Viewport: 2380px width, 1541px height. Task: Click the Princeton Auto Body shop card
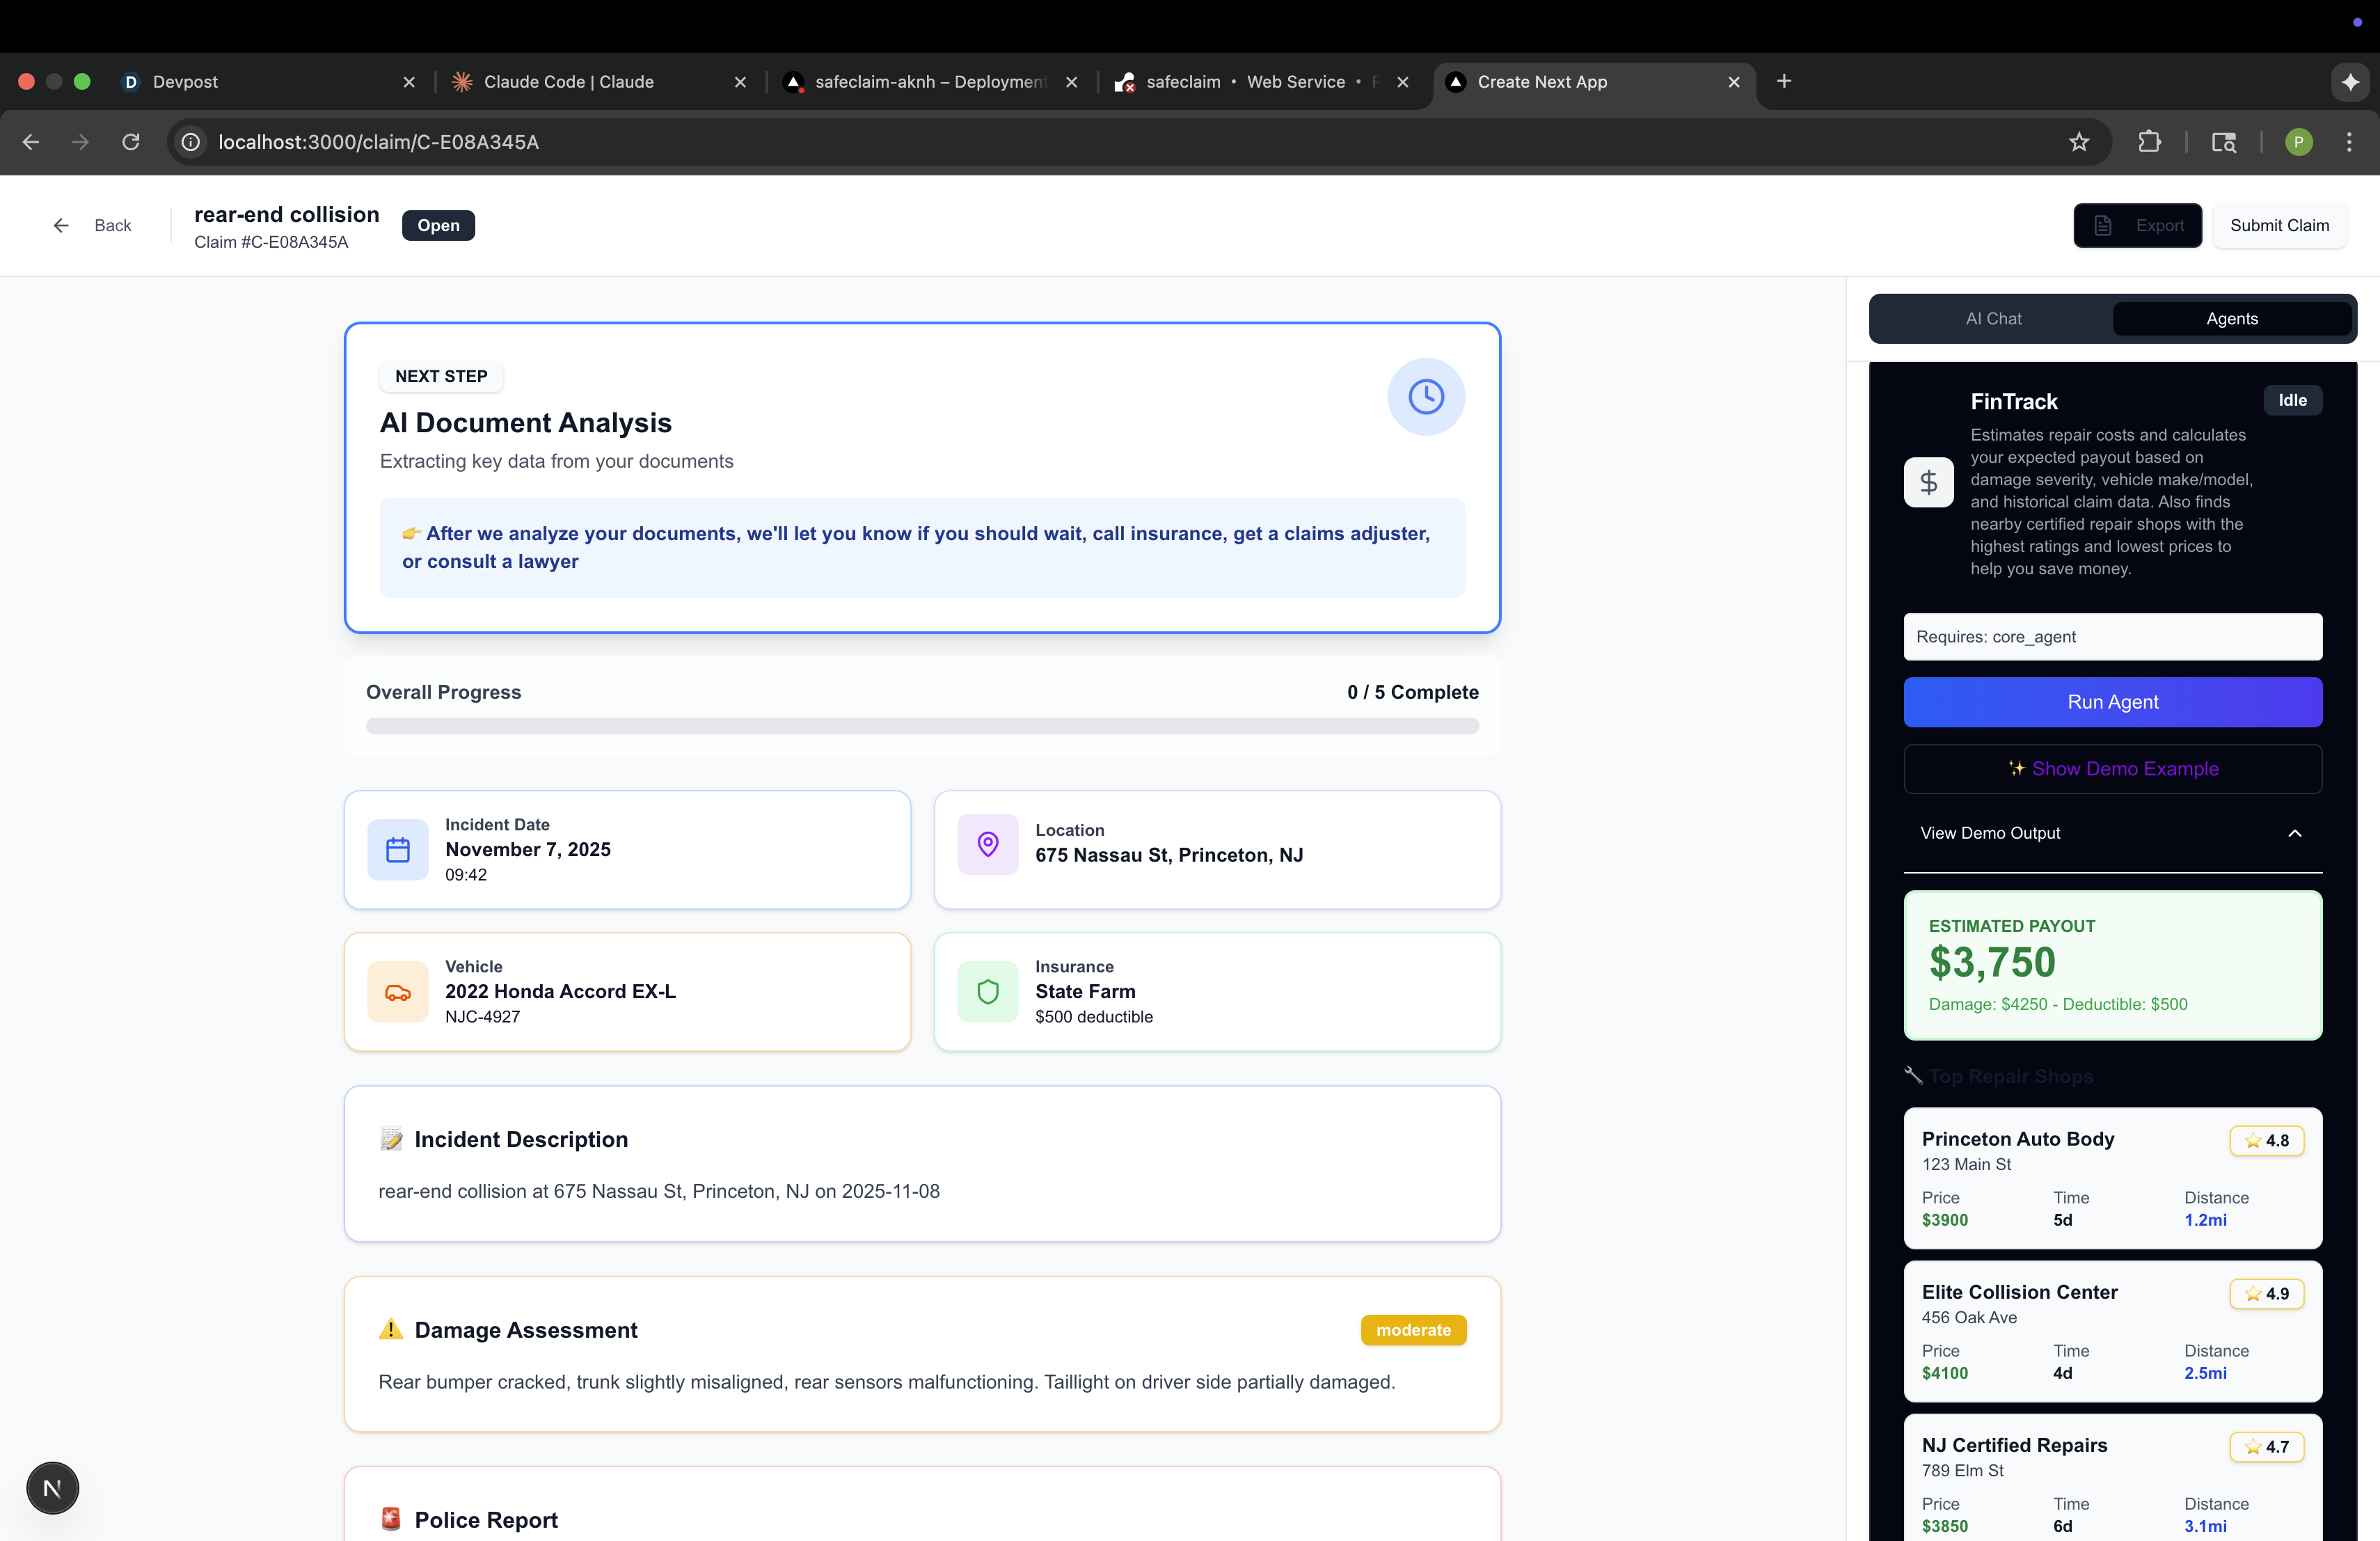(2112, 1177)
